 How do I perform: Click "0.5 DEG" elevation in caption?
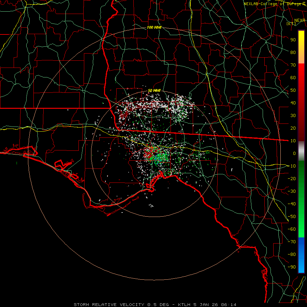click(158, 305)
